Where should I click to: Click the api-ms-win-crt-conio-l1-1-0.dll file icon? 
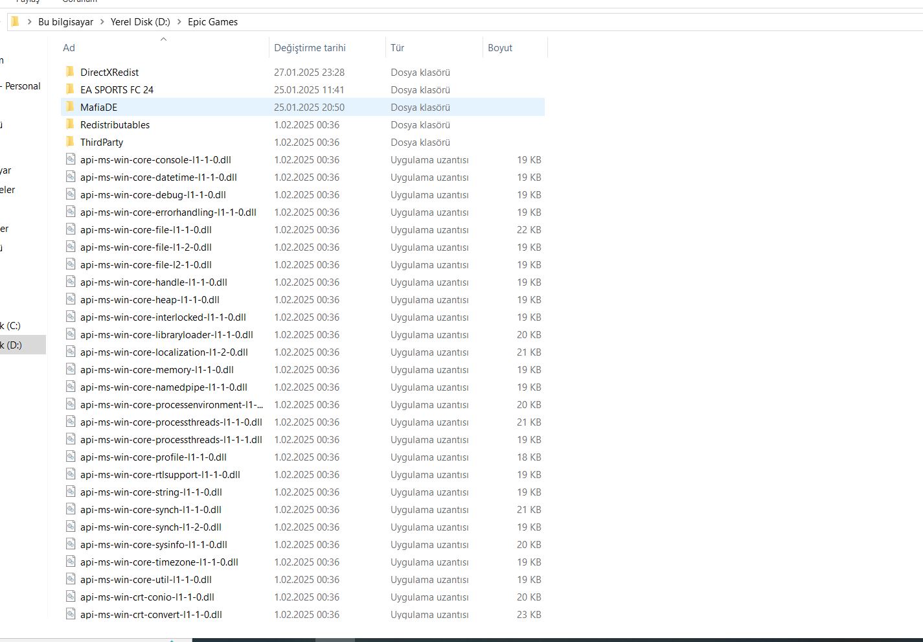click(x=70, y=597)
